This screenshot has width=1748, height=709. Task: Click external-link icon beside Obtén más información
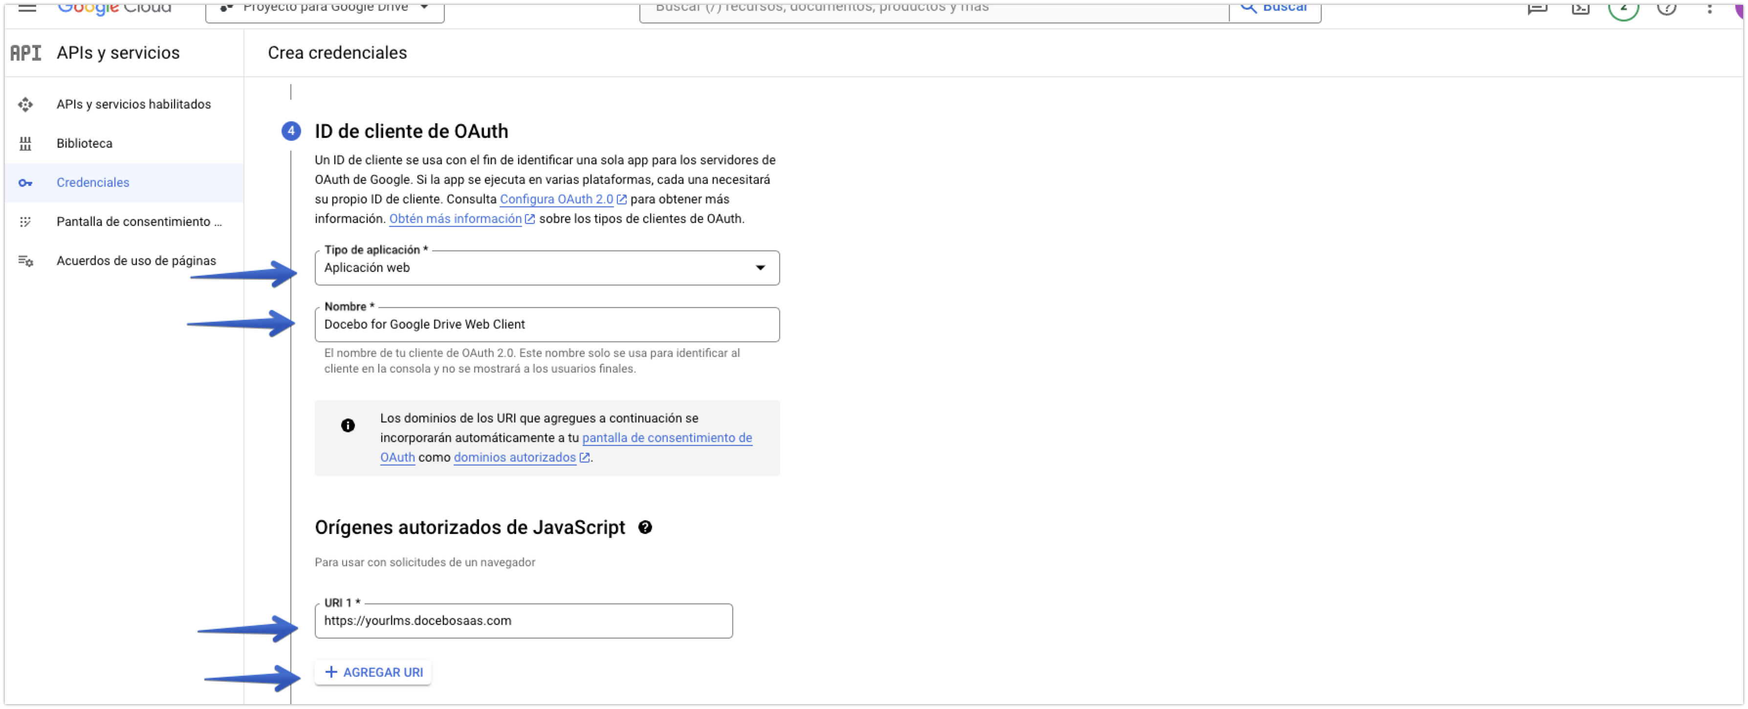pos(530,220)
